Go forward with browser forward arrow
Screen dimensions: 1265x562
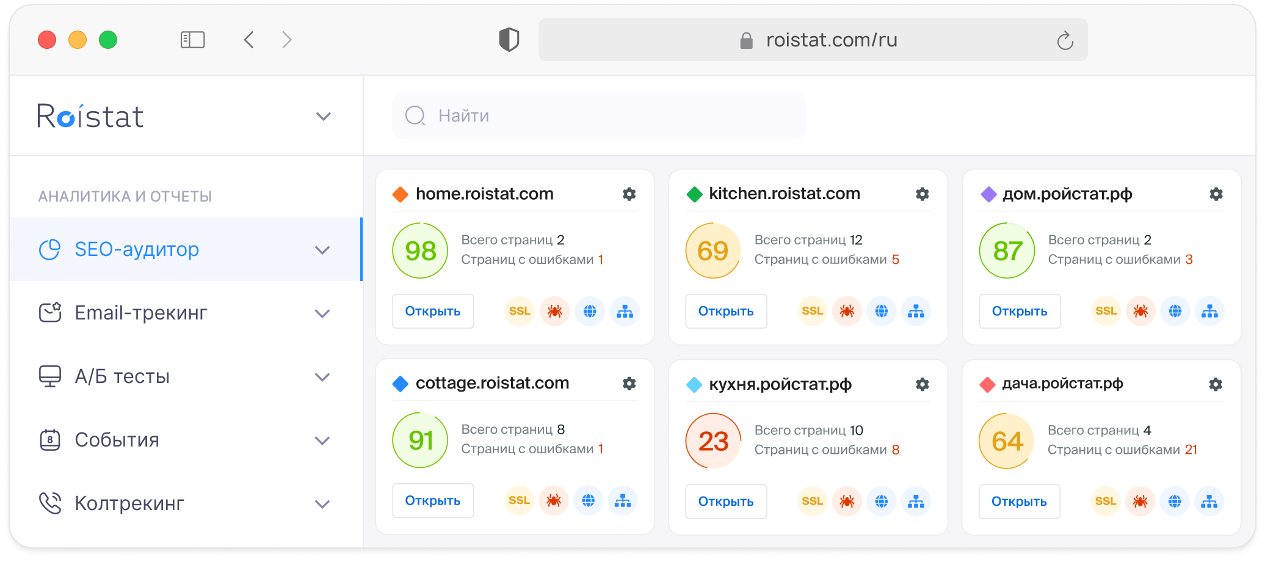[x=287, y=40]
